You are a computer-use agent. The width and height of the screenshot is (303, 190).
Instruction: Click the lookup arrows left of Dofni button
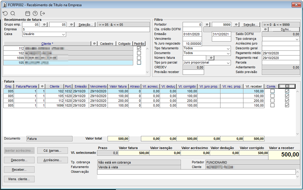click(x=265, y=29)
